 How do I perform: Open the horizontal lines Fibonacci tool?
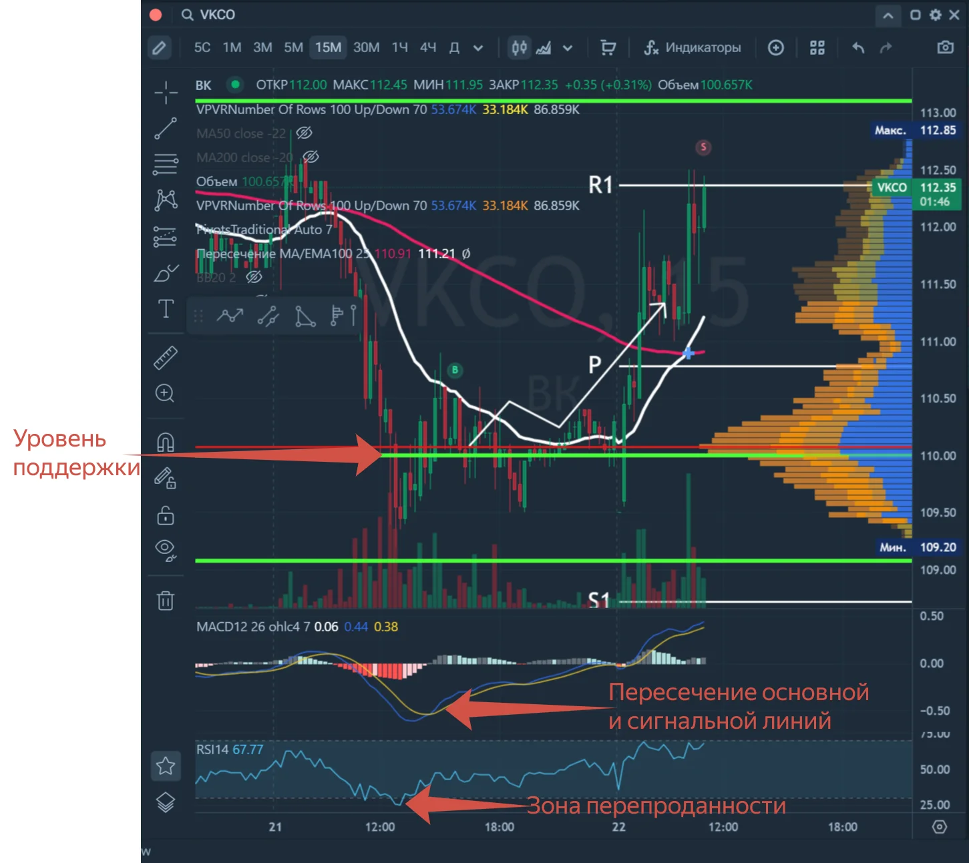(166, 164)
